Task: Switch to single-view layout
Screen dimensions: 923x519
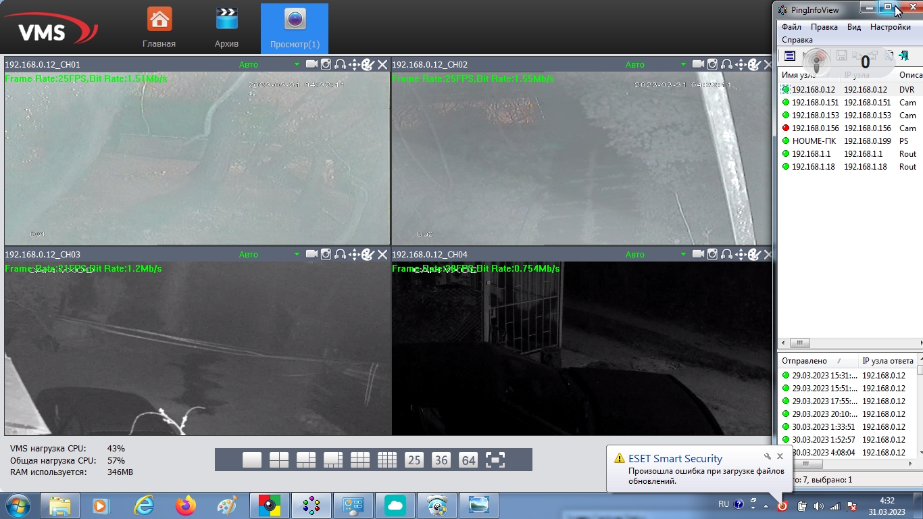Action: (252, 460)
